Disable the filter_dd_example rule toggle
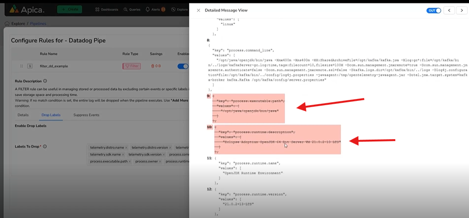469x218 pixels. 183,66
